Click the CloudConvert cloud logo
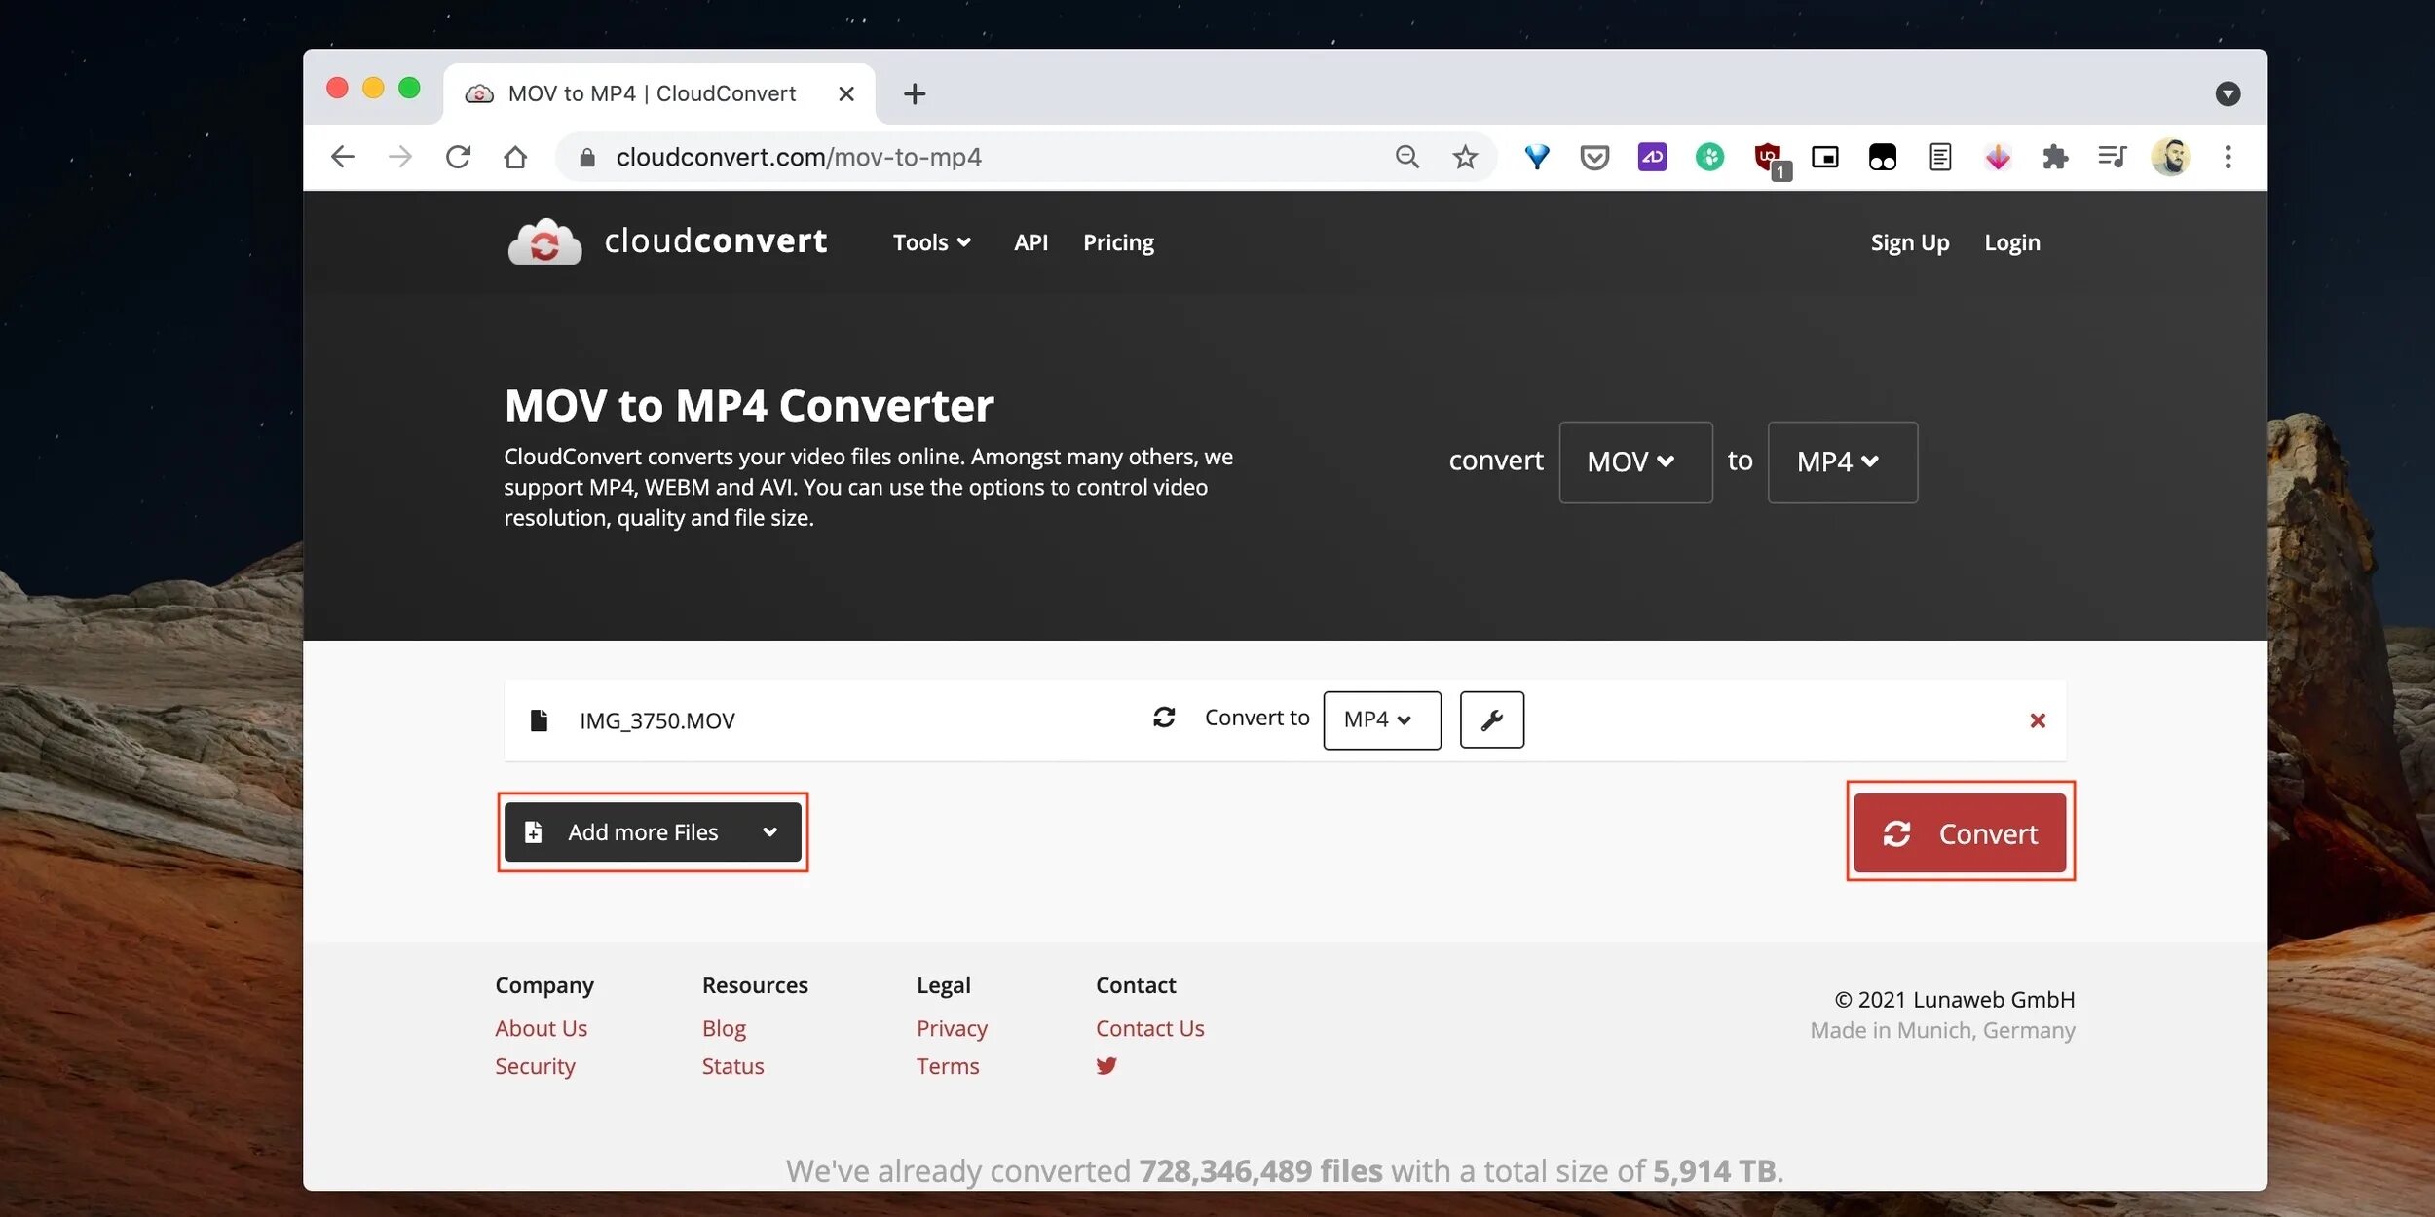 [544, 241]
